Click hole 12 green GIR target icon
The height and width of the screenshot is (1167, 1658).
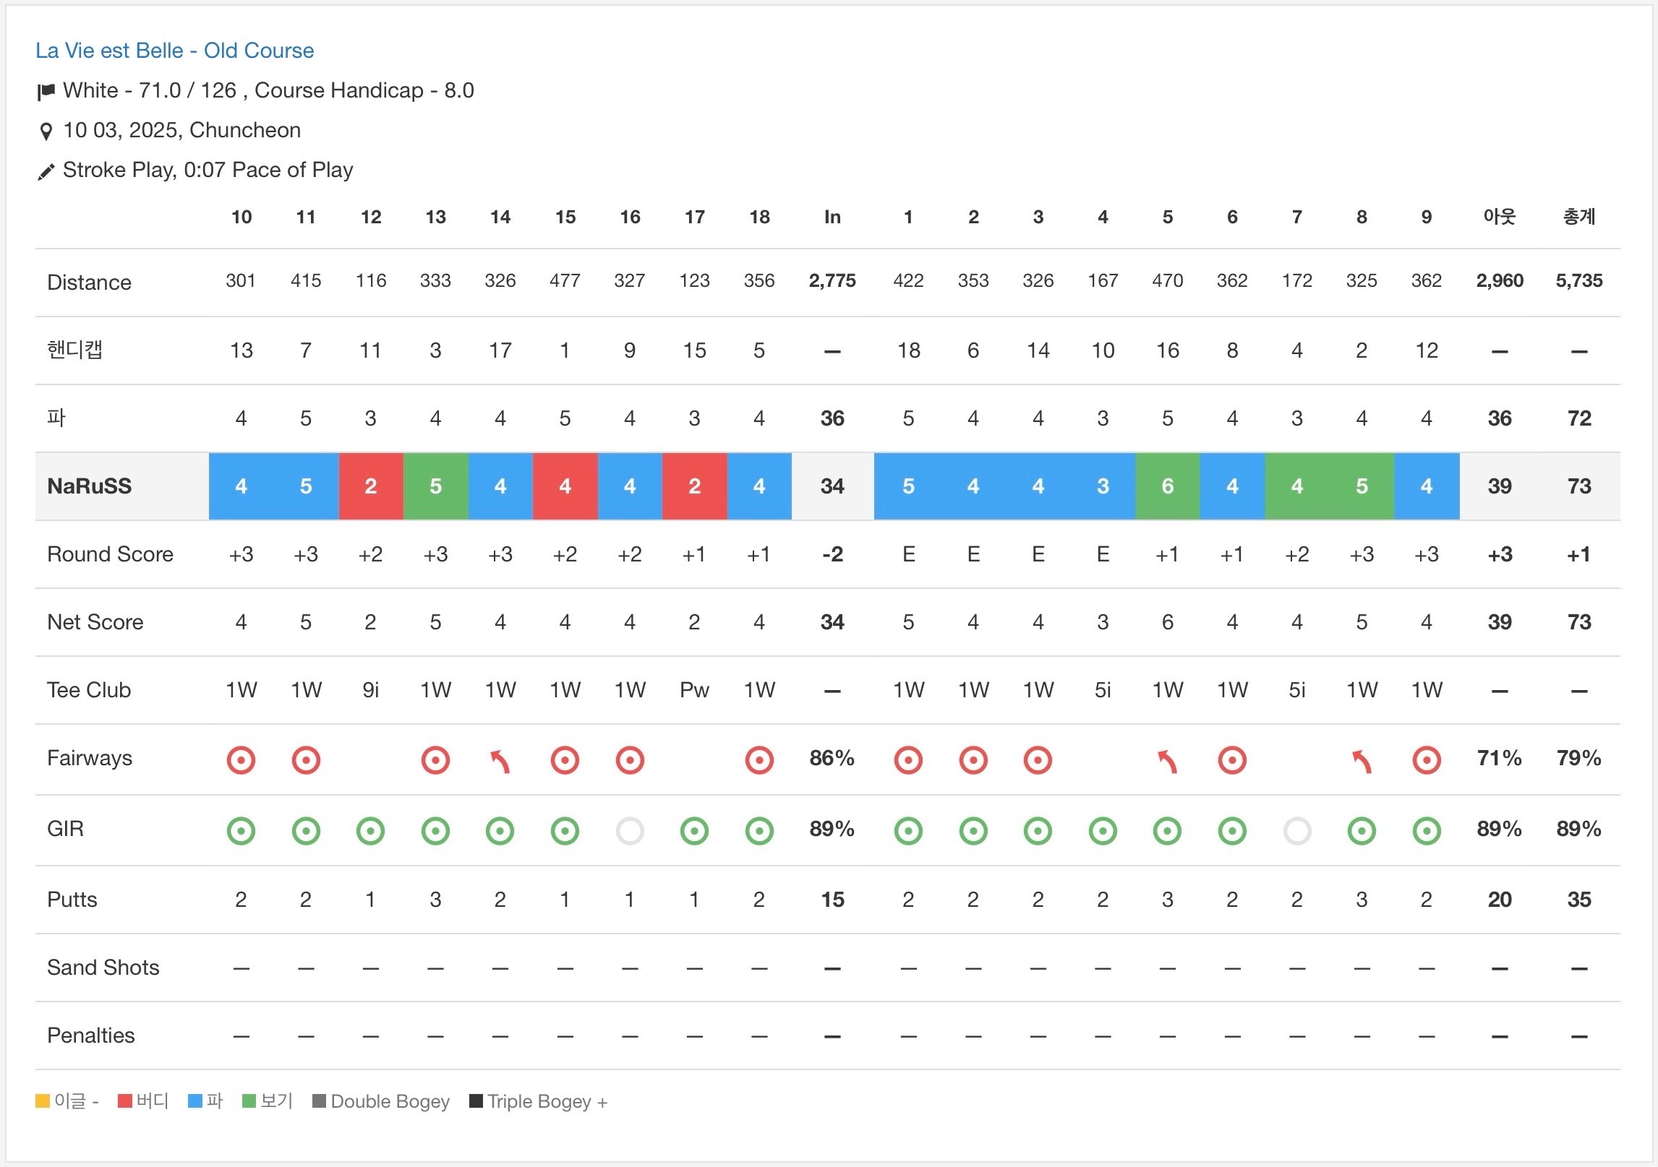coord(370,831)
